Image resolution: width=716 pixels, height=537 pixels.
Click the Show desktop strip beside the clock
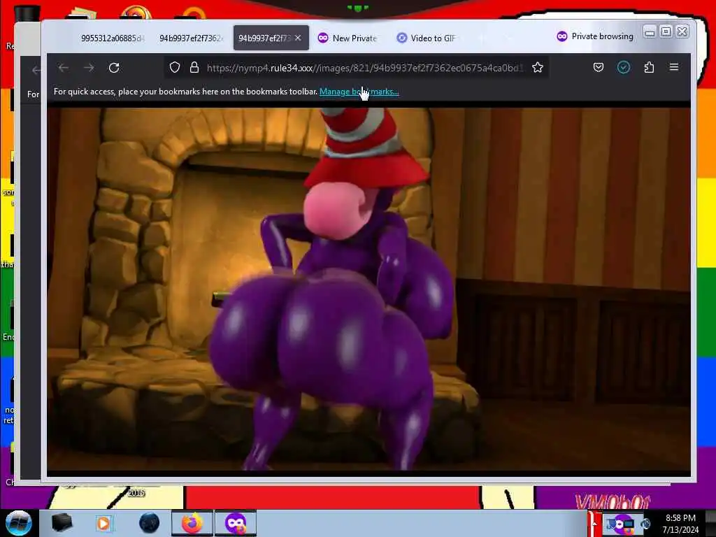710,523
